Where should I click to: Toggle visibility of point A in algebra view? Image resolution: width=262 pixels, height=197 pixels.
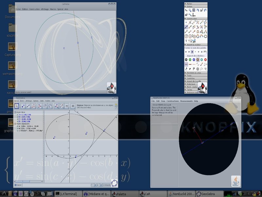pos(17,115)
